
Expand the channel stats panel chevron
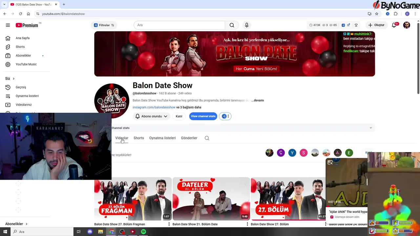coord(371,128)
